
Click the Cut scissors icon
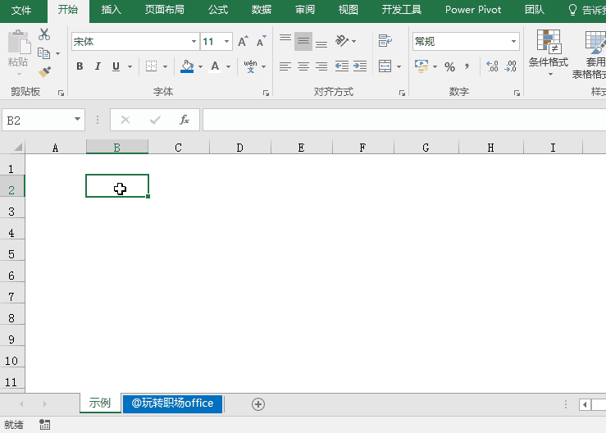click(x=44, y=34)
